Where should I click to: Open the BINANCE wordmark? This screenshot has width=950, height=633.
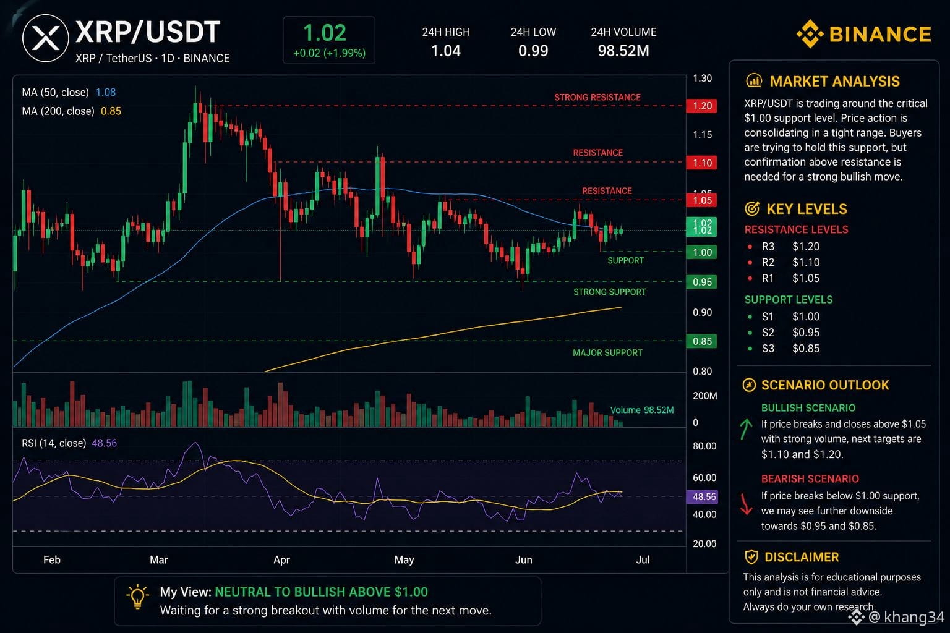pyautogui.click(x=879, y=34)
